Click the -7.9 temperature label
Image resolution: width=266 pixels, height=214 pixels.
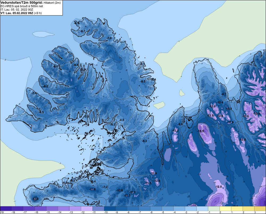109,38
